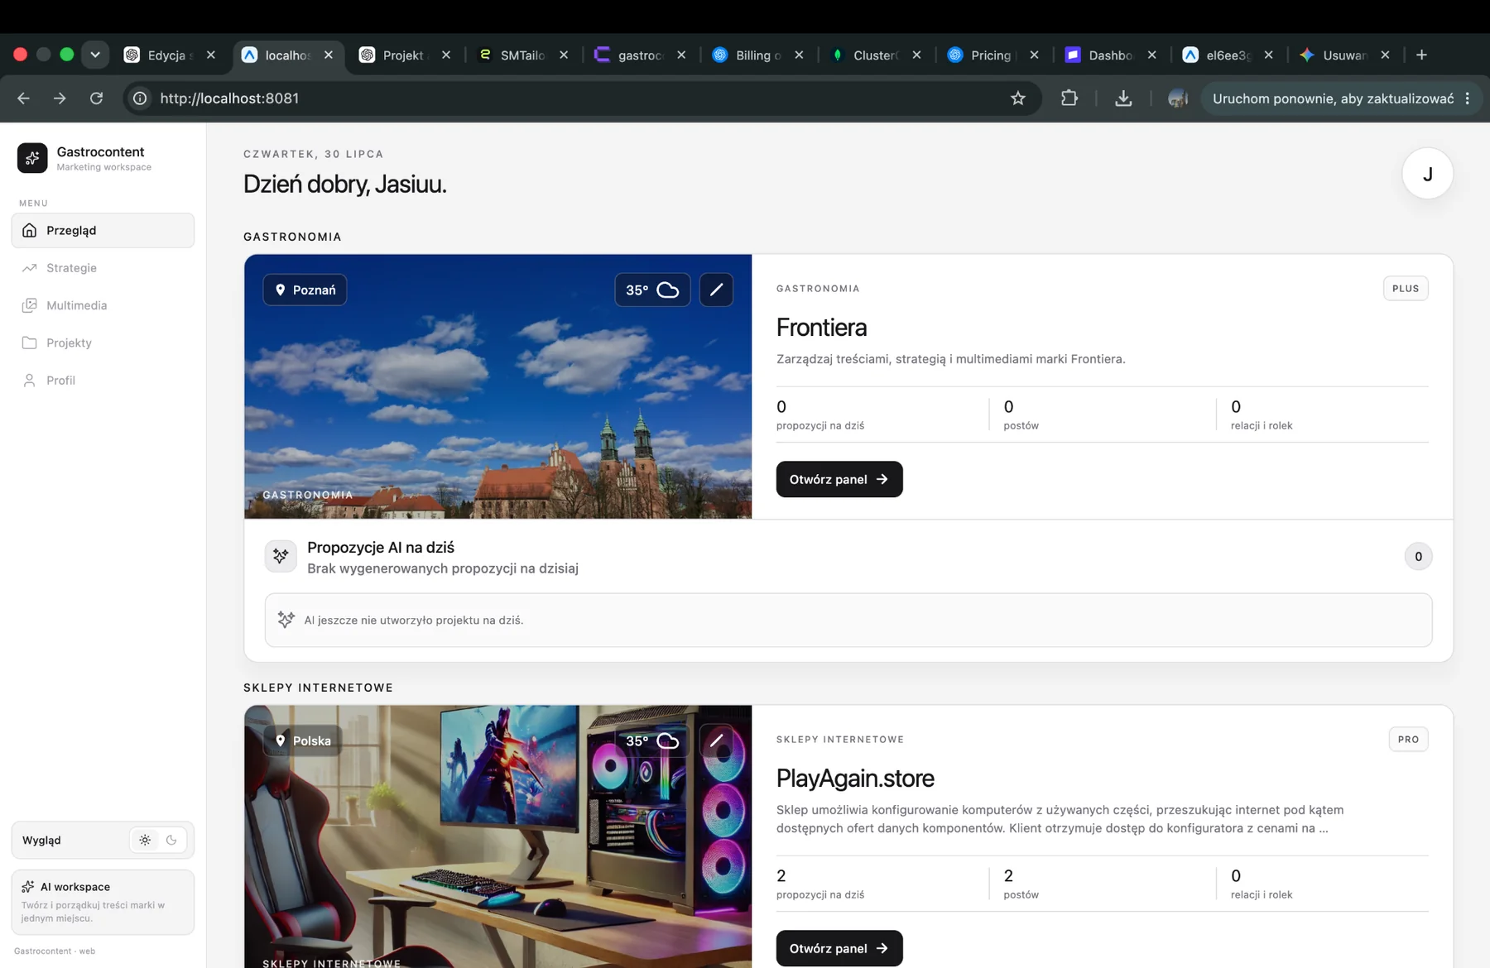Click the PlayAgain.store heading
This screenshot has width=1490, height=968.
855,779
